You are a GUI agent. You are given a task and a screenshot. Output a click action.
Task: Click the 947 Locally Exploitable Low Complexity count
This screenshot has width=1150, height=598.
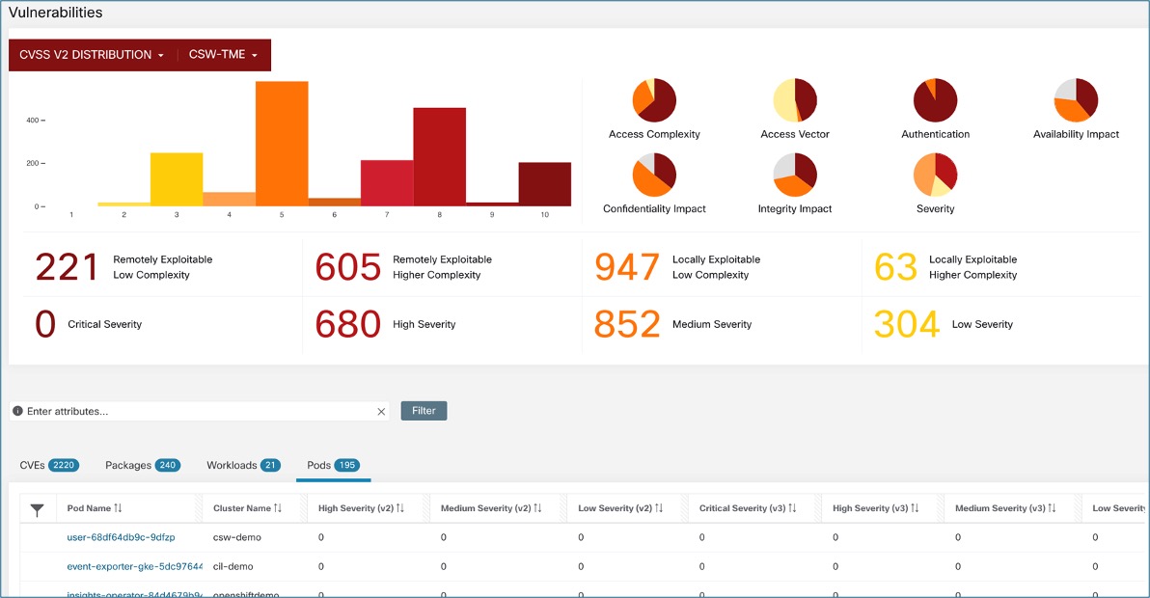pos(627,267)
